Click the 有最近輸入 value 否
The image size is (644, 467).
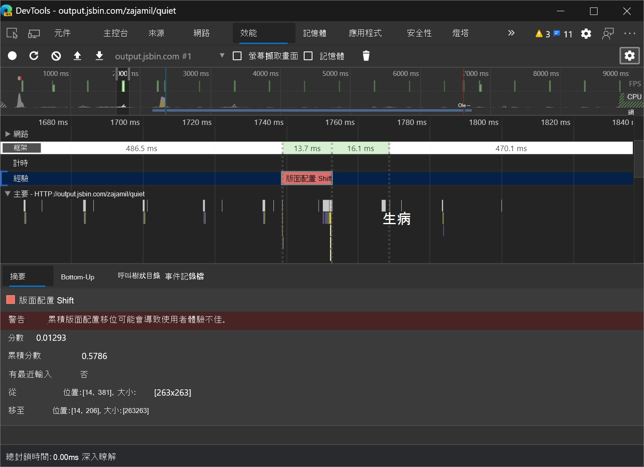click(x=84, y=374)
